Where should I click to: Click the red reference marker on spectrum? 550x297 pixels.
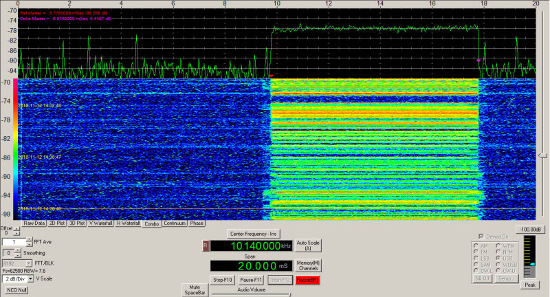coord(271,76)
